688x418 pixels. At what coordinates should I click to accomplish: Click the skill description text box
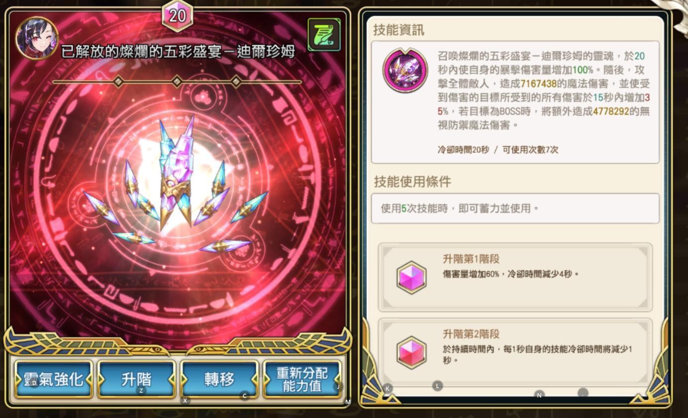pos(515,102)
